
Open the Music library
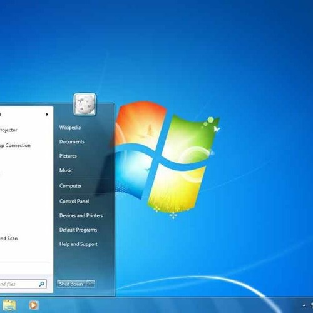66,170
